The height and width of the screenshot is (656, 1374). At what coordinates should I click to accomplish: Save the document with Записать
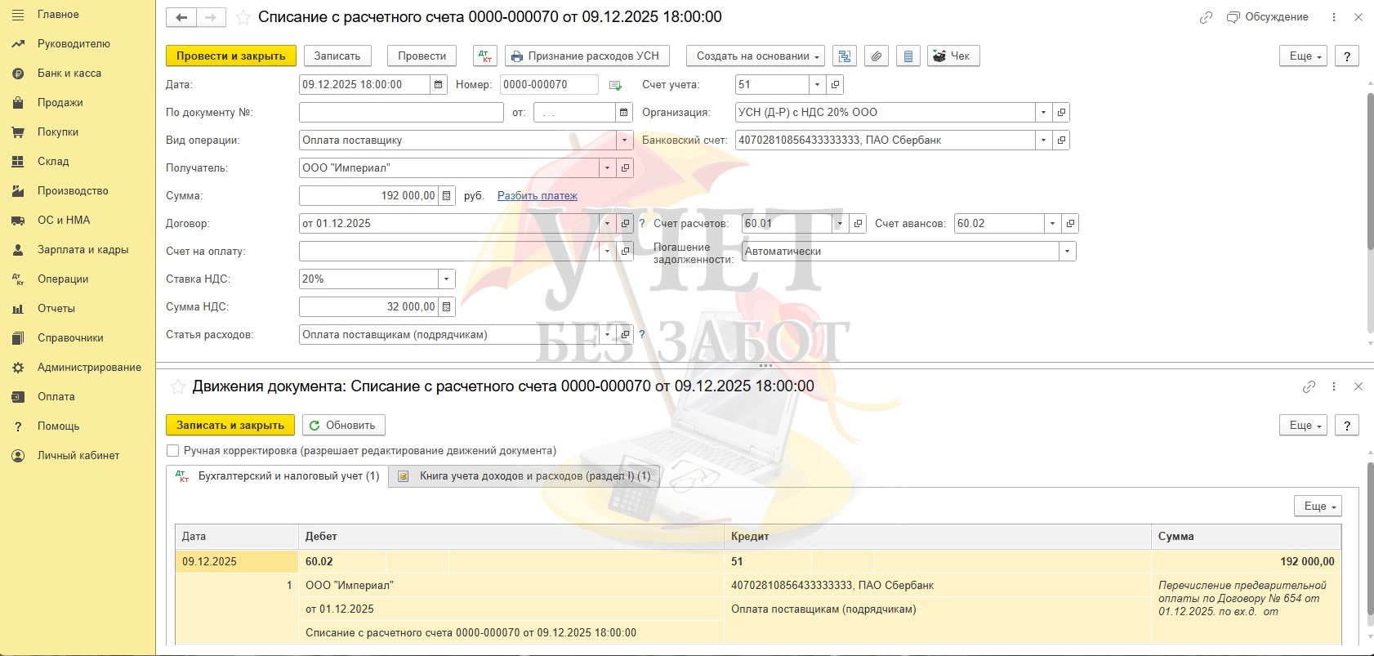[x=337, y=56]
